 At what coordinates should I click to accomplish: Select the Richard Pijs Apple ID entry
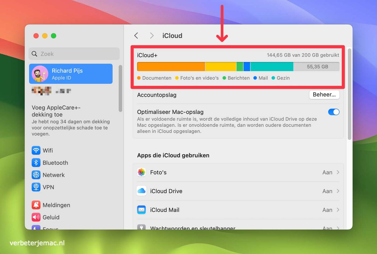pyautogui.click(x=71, y=74)
